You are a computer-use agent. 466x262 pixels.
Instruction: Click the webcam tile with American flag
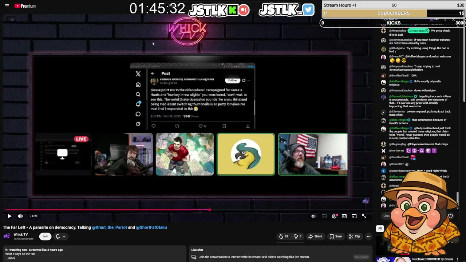313,154
